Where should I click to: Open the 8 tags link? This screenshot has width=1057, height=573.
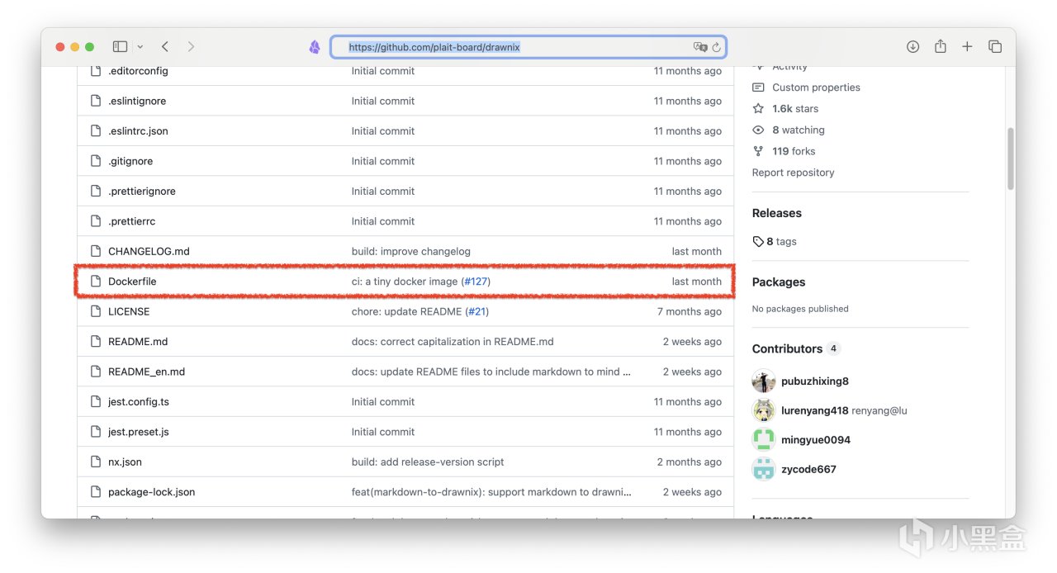pyautogui.click(x=781, y=242)
